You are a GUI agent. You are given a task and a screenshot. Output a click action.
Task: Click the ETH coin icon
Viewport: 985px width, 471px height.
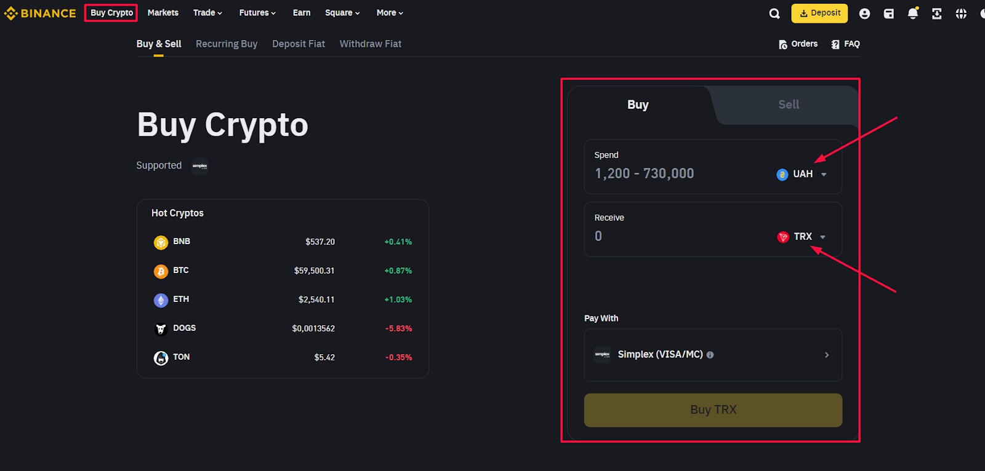coord(161,300)
